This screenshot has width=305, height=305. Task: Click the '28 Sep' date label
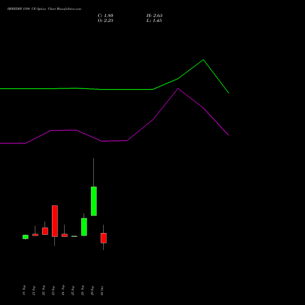pyautogui.click(x=83, y=290)
